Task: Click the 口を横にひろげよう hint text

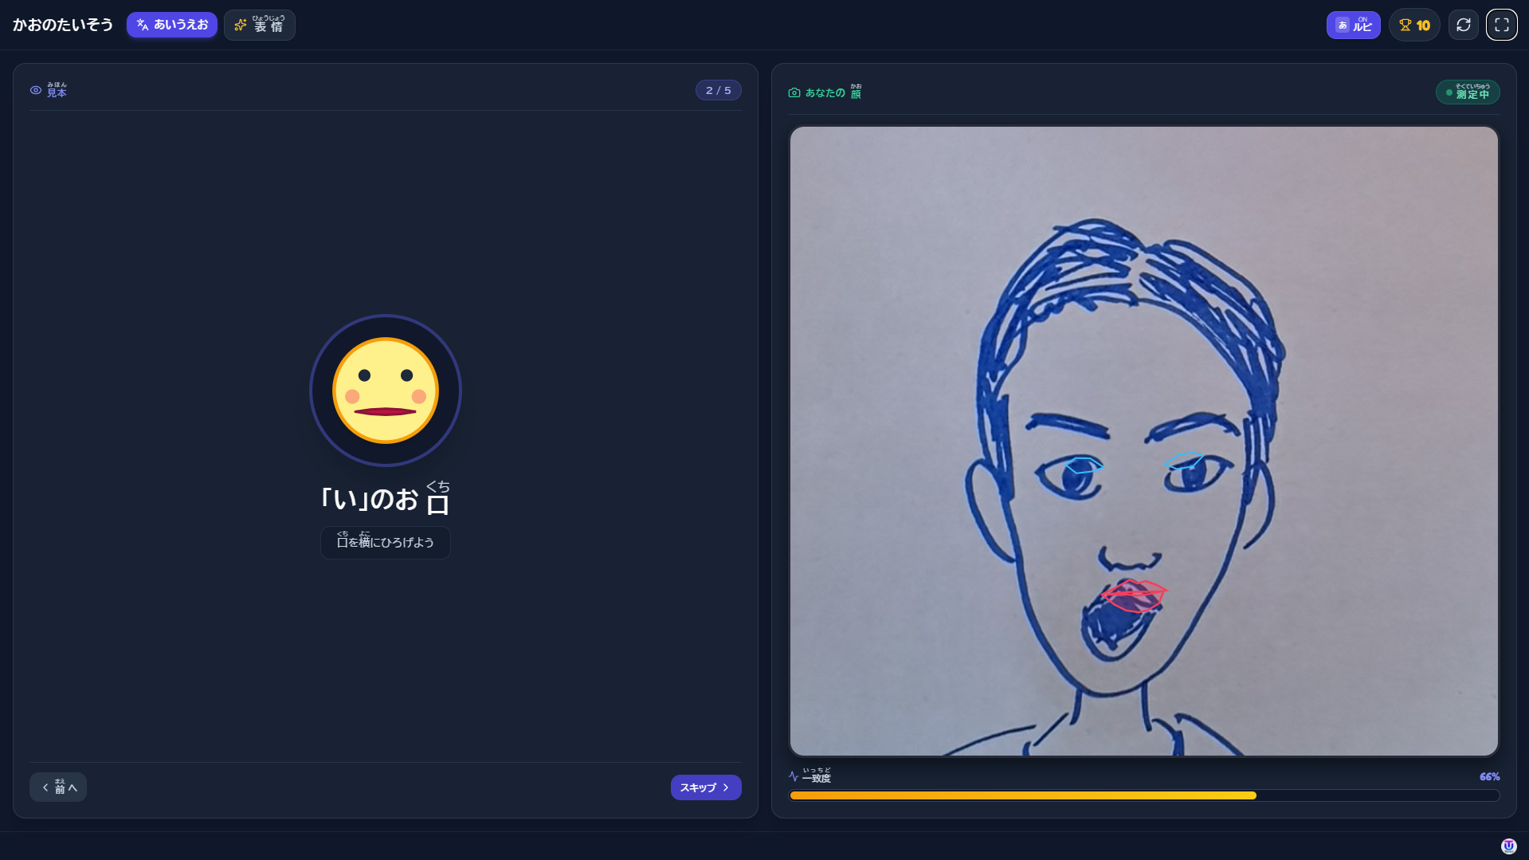Action: (x=386, y=542)
